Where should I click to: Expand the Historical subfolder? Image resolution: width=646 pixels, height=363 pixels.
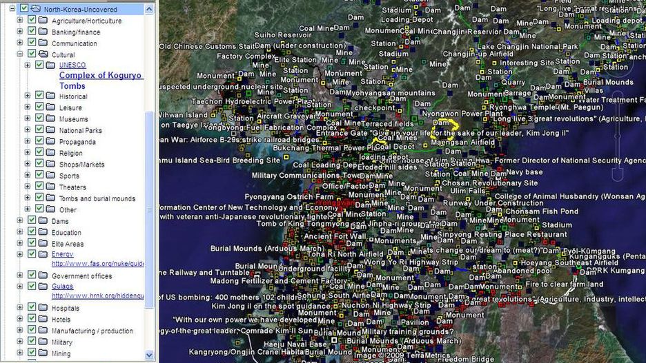(x=28, y=96)
